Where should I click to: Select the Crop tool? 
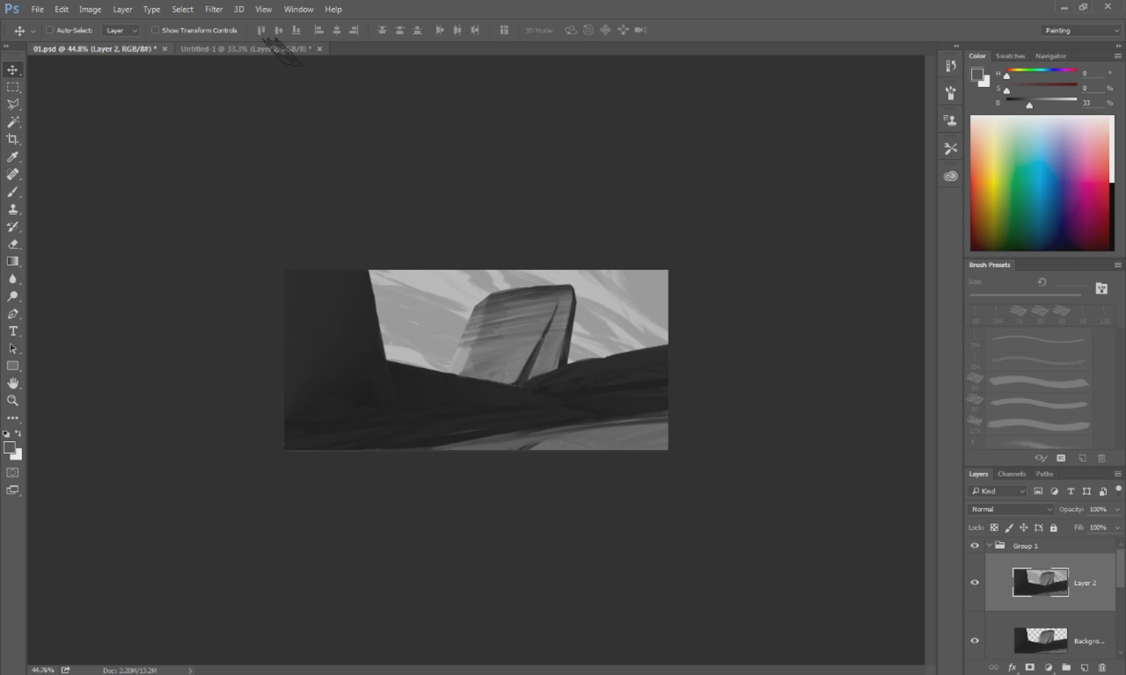tap(13, 139)
